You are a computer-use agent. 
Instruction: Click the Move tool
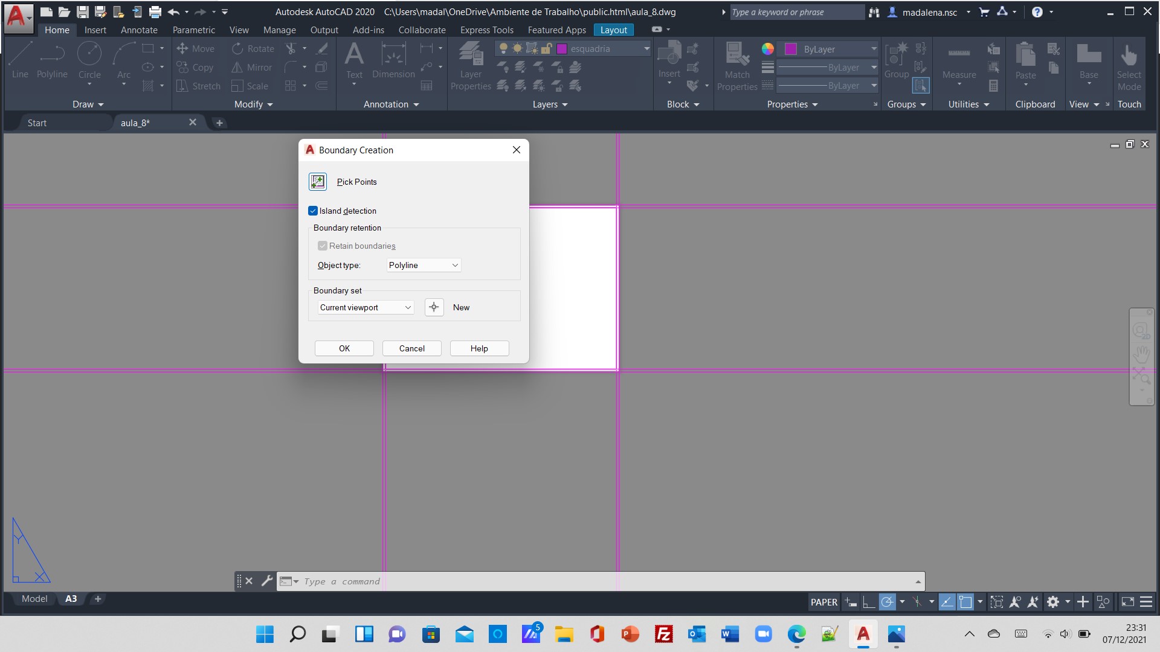[196, 48]
